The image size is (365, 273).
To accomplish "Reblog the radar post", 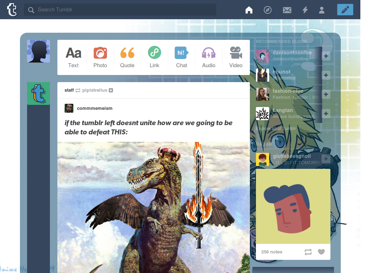I will coord(308,252).
